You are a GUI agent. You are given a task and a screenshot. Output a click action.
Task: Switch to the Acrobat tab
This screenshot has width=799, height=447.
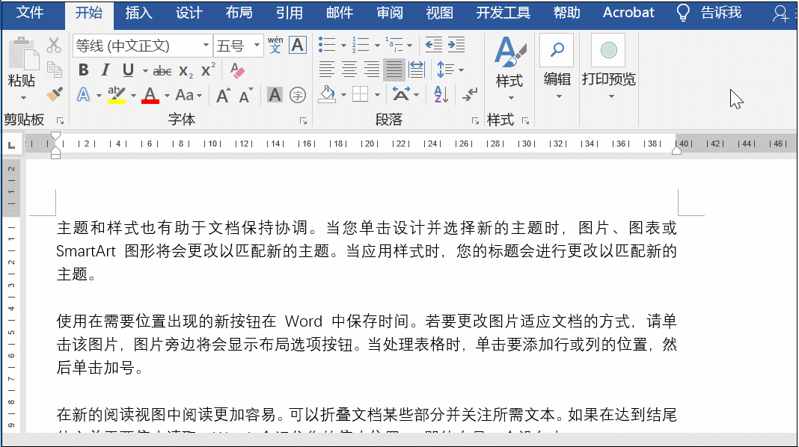628,13
